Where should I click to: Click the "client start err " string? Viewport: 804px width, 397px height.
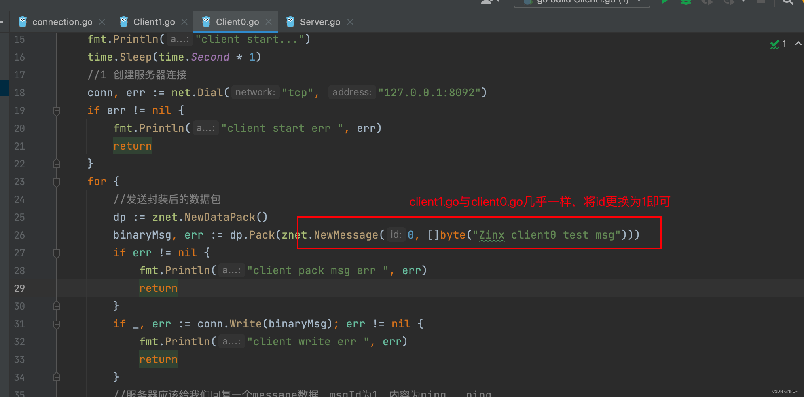click(x=282, y=128)
